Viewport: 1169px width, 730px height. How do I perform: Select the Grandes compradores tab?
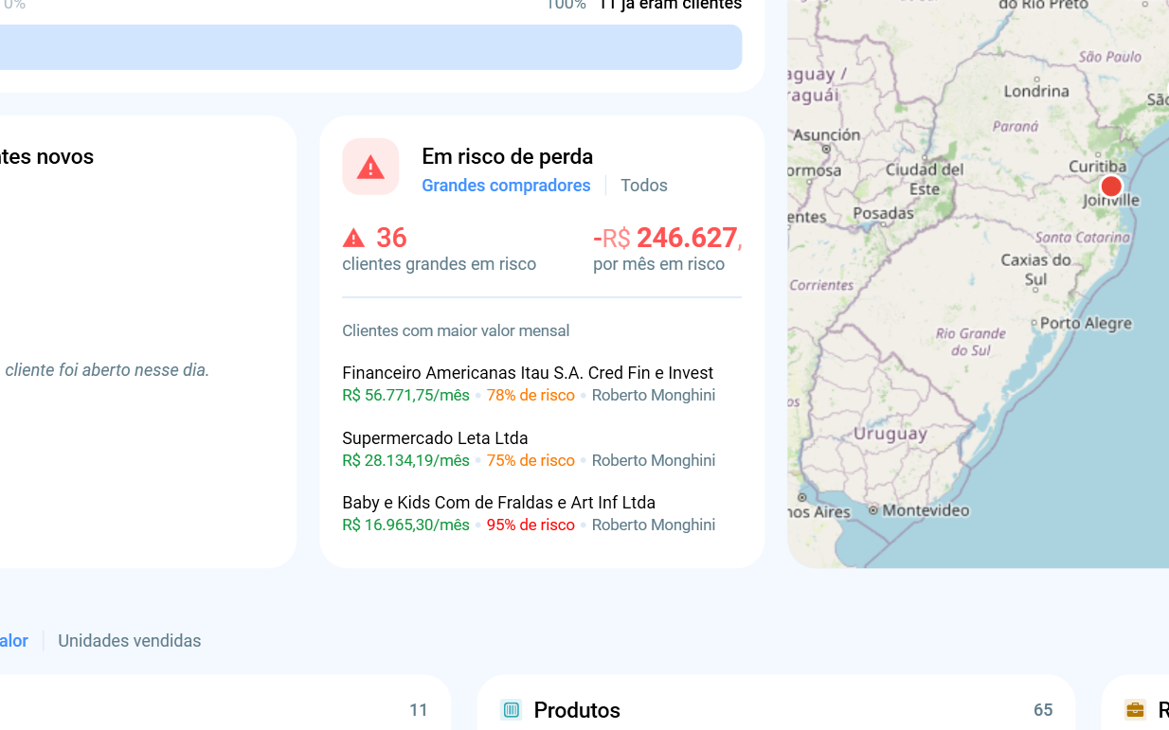[x=506, y=186]
